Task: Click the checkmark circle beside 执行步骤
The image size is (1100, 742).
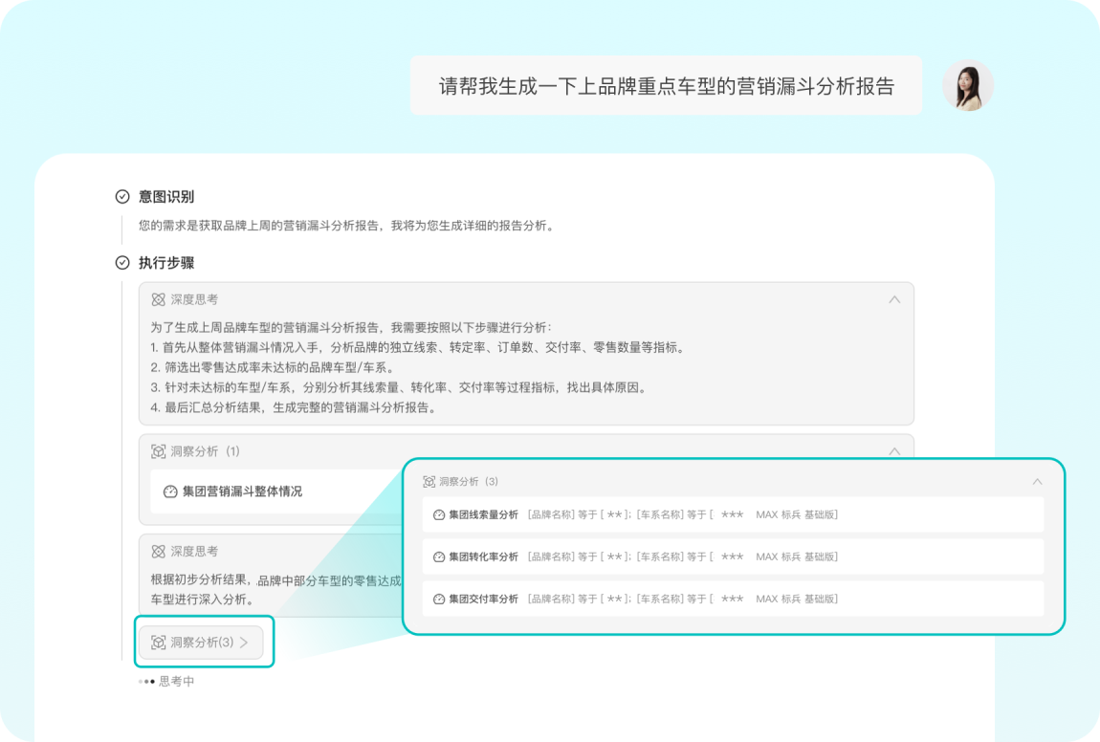Action: [x=121, y=262]
